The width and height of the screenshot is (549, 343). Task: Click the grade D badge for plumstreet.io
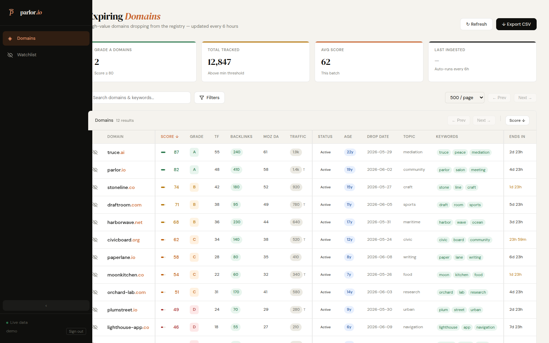tap(194, 309)
